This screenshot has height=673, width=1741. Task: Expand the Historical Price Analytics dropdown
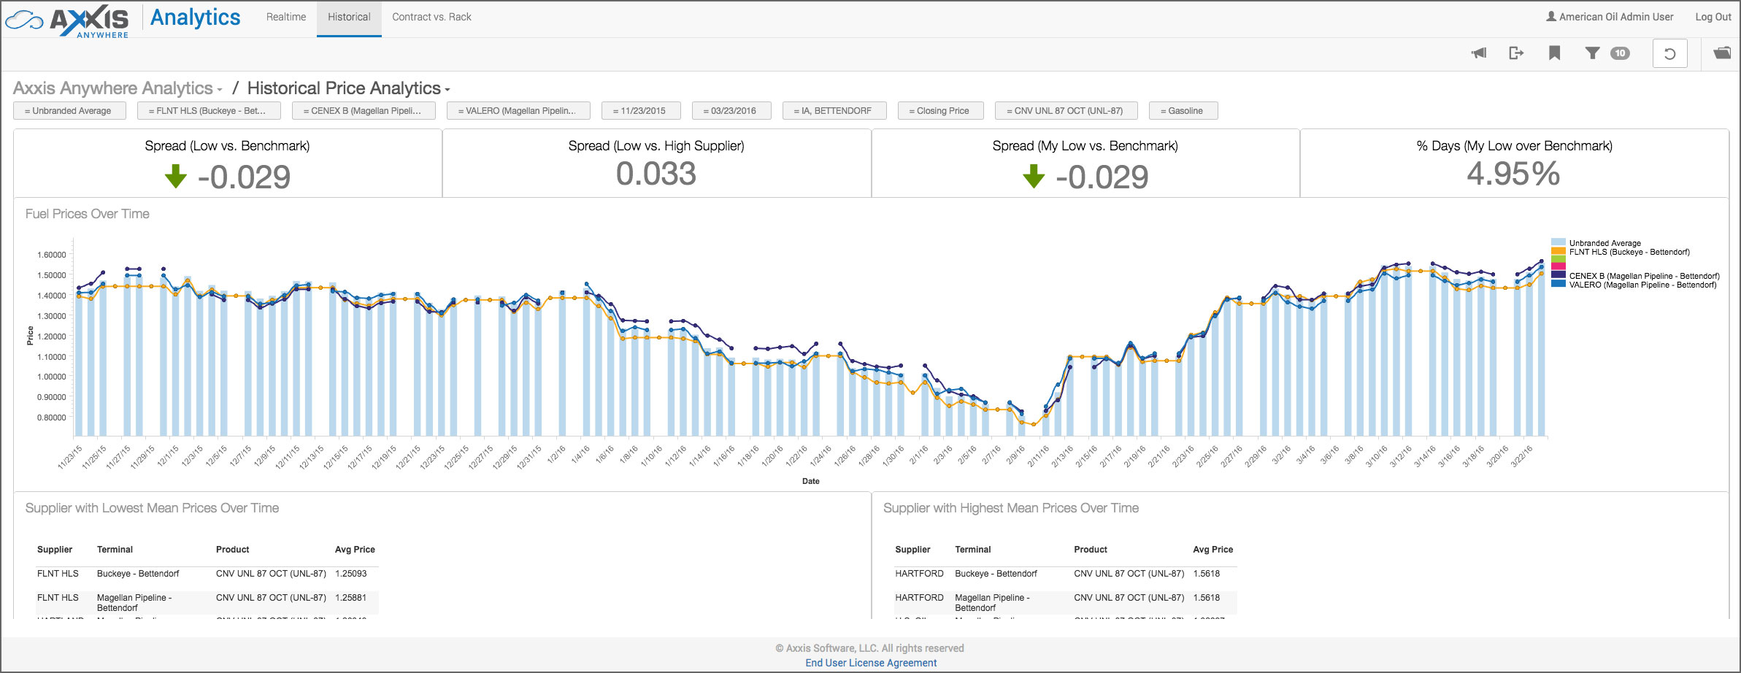(x=348, y=88)
